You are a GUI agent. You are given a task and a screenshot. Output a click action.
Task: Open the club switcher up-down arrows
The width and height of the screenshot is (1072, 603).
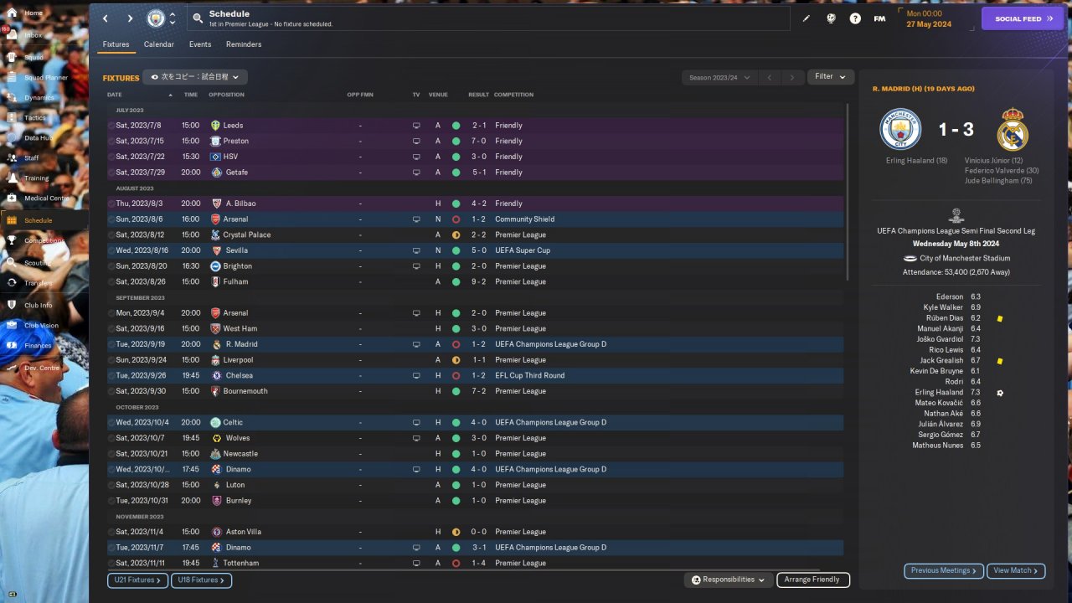click(x=173, y=18)
